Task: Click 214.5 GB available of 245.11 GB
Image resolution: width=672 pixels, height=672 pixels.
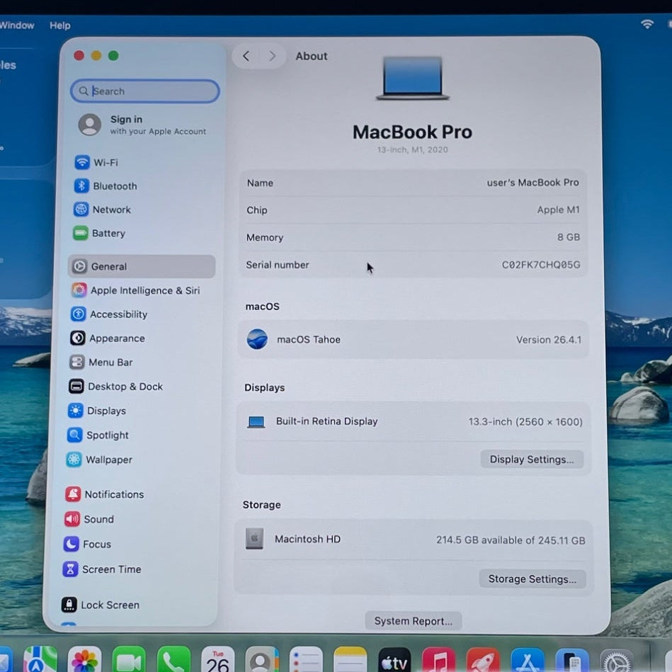Action: tap(511, 540)
